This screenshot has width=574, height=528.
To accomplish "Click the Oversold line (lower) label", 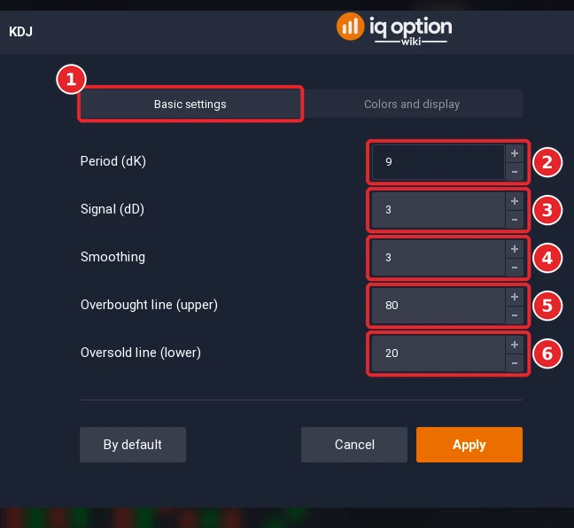I will [x=141, y=353].
